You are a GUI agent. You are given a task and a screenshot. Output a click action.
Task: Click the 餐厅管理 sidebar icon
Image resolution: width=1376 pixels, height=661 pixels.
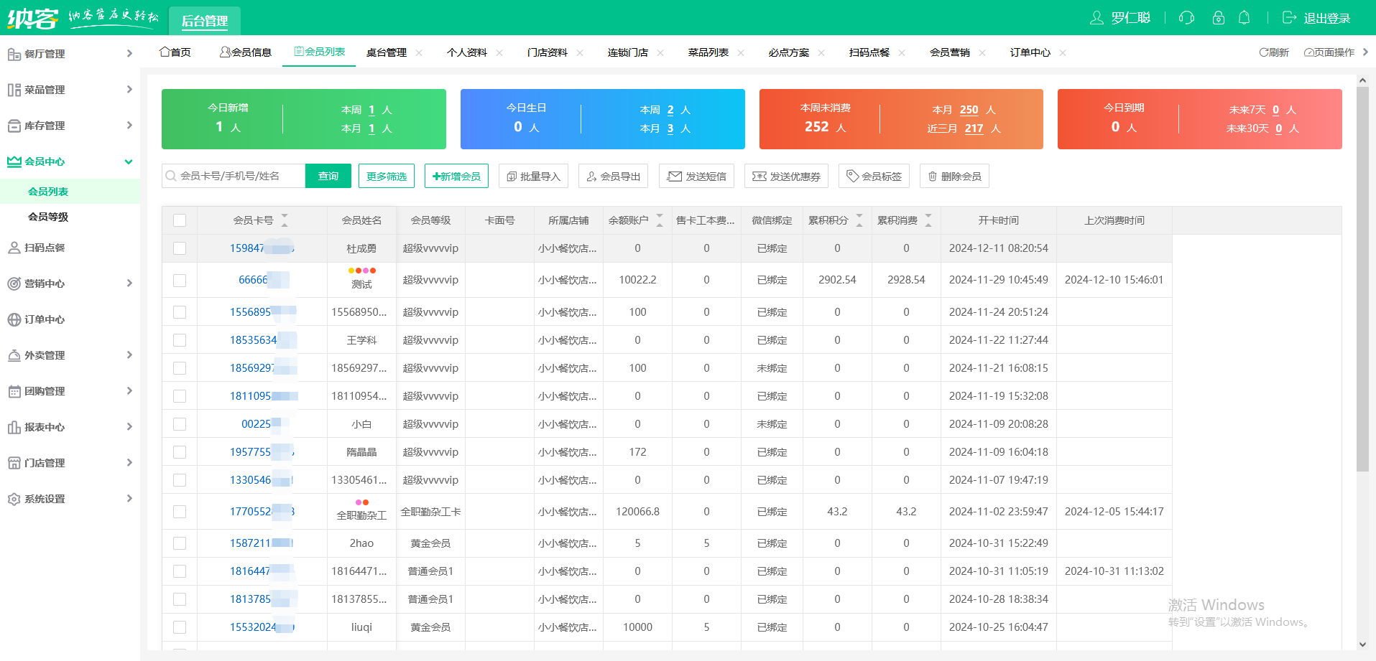[14, 54]
